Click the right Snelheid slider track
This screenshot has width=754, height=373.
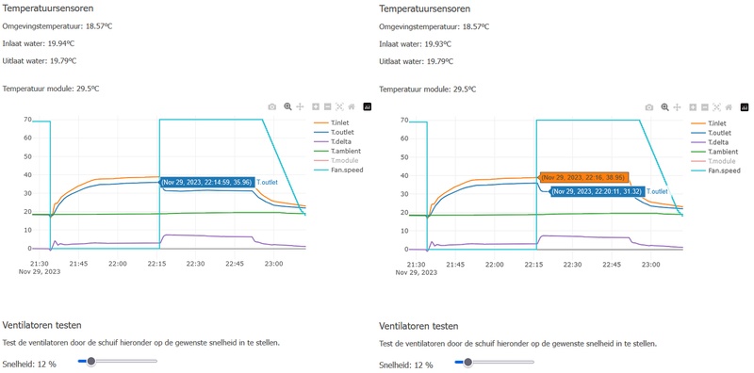(494, 362)
